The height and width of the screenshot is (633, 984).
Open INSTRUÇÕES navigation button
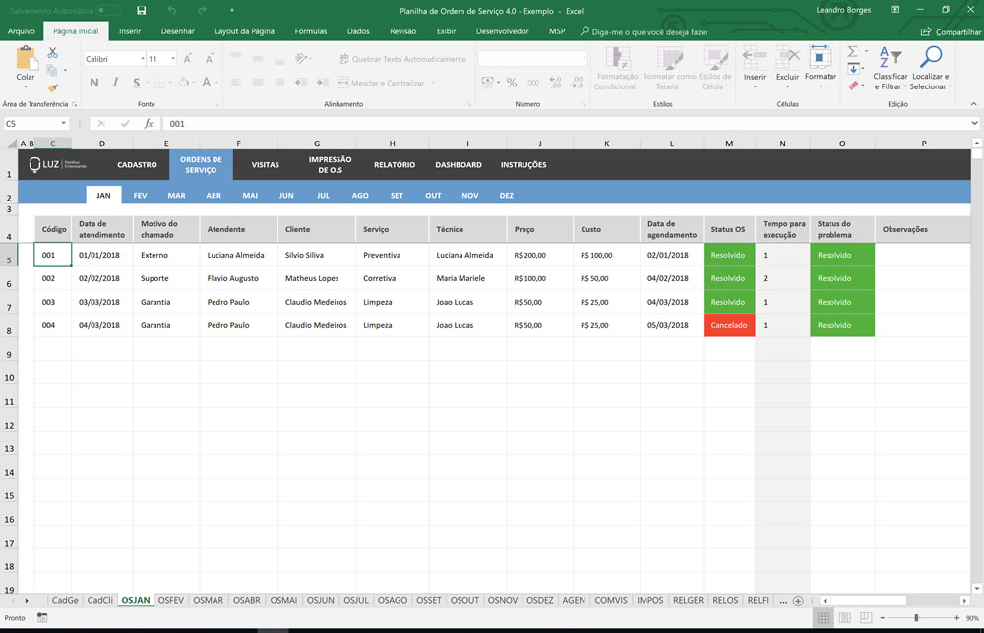pyautogui.click(x=523, y=165)
